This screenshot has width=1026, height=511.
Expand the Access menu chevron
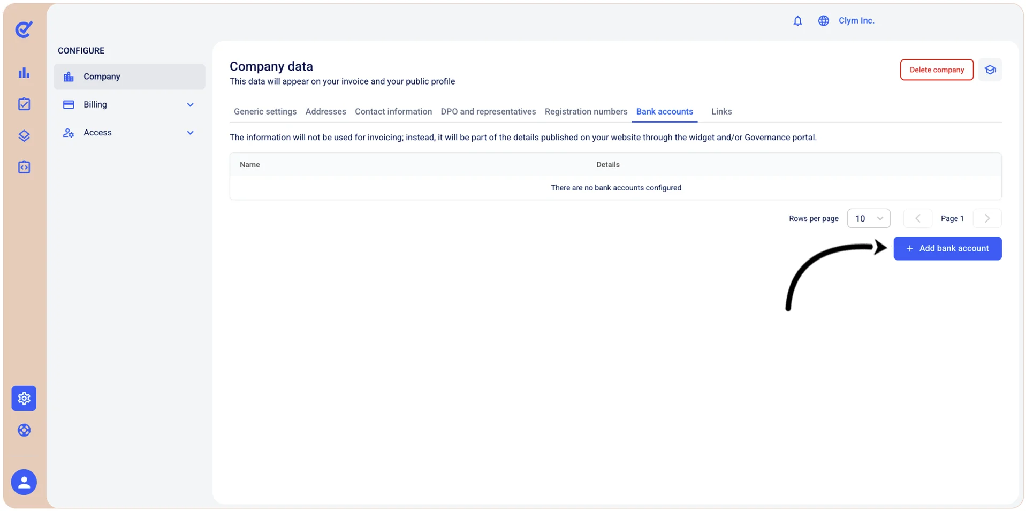[x=190, y=133]
